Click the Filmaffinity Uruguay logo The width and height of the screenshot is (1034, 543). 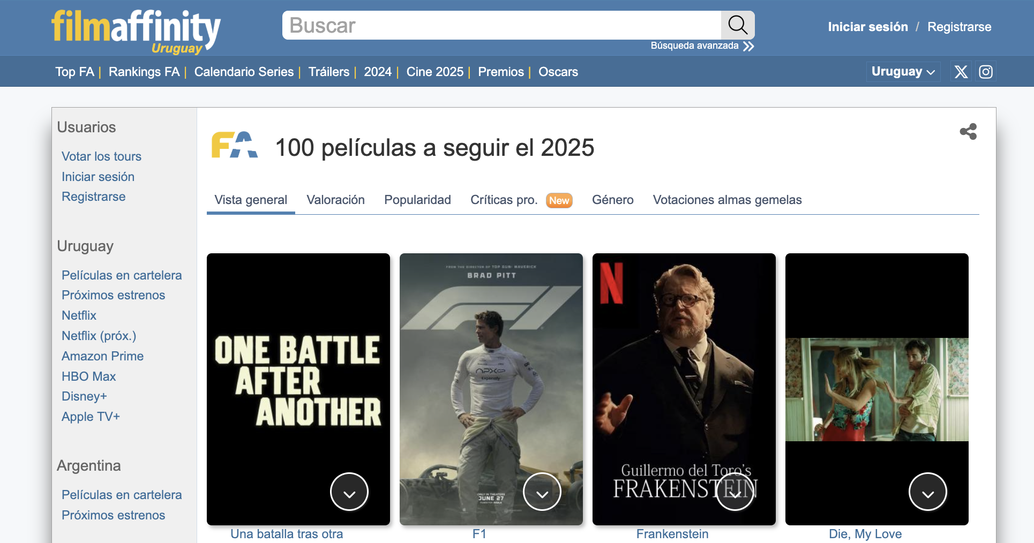click(x=136, y=32)
